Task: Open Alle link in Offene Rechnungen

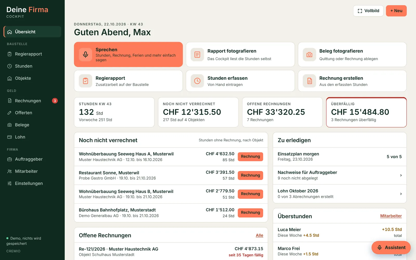Action: [x=259, y=235]
